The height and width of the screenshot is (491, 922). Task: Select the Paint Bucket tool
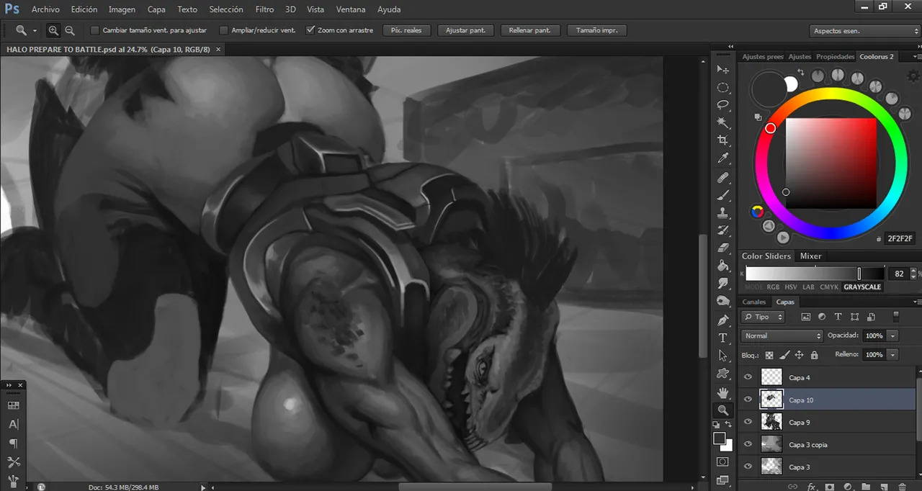(x=723, y=266)
